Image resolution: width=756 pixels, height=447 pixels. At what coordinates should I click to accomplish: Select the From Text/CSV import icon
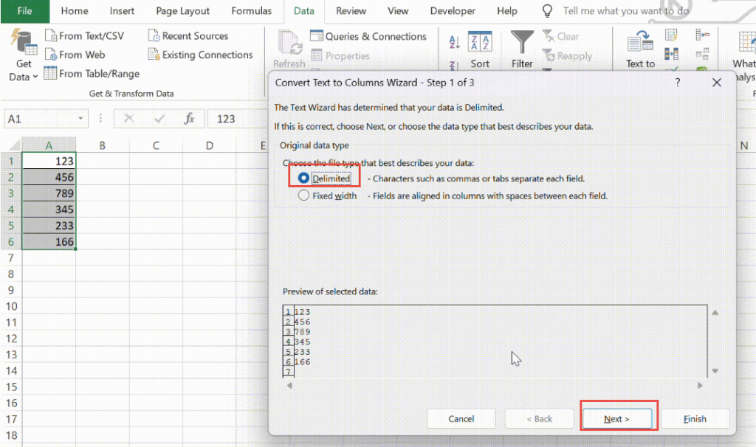(51, 35)
